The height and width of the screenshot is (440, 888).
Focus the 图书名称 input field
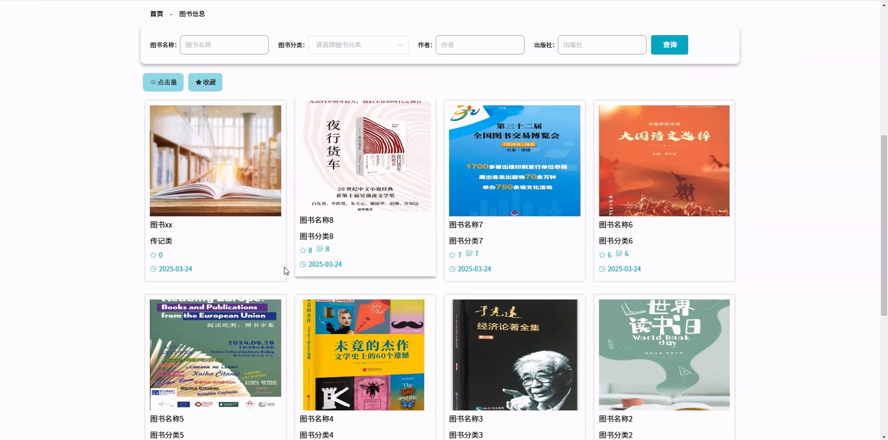tap(224, 45)
